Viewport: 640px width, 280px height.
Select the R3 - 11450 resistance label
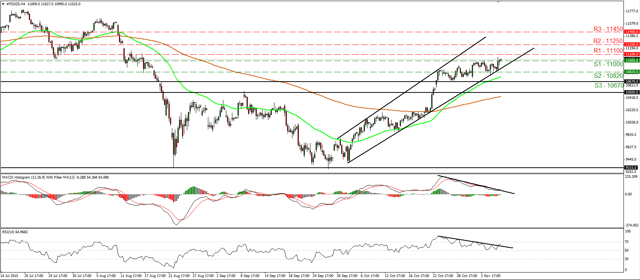tap(608, 29)
